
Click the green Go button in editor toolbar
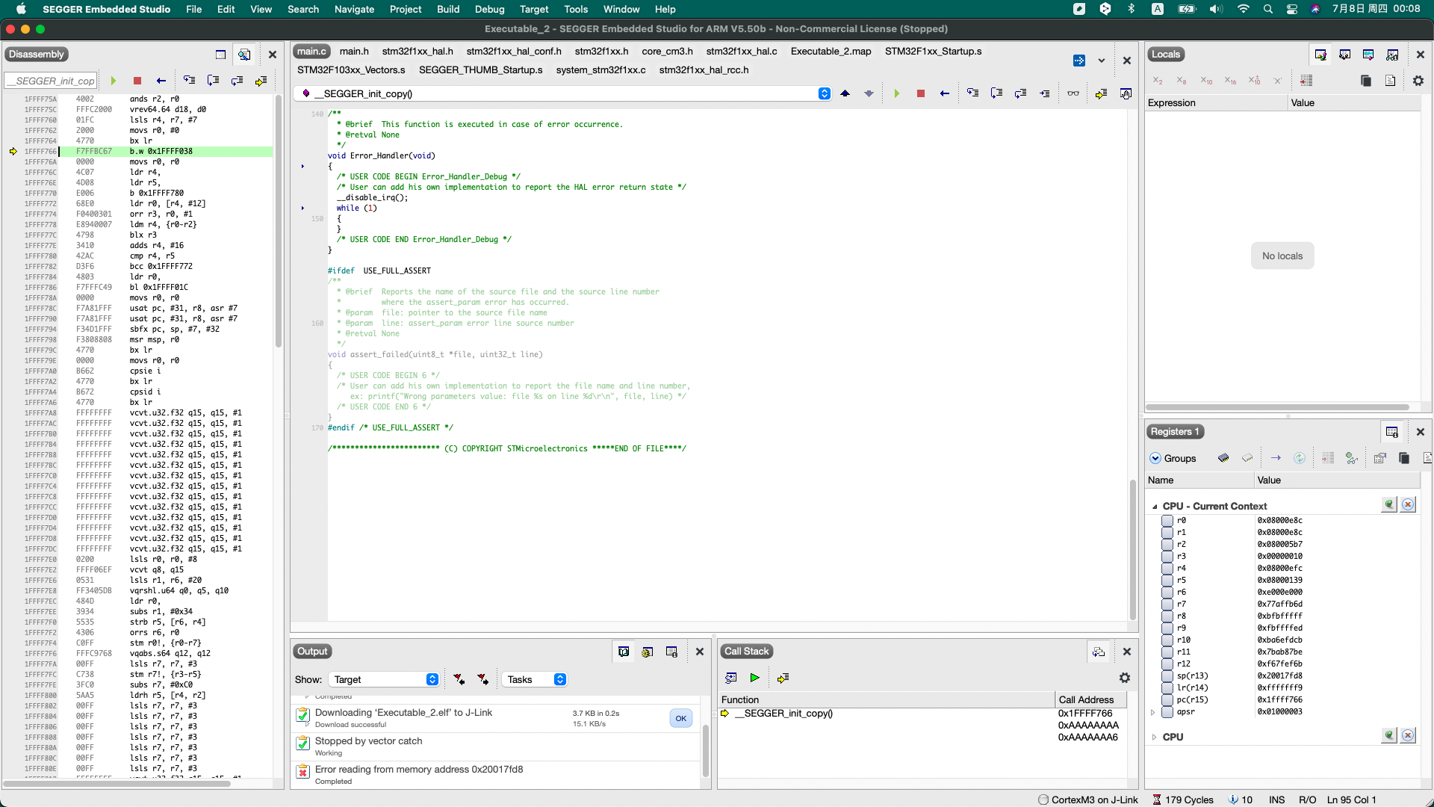pos(897,93)
